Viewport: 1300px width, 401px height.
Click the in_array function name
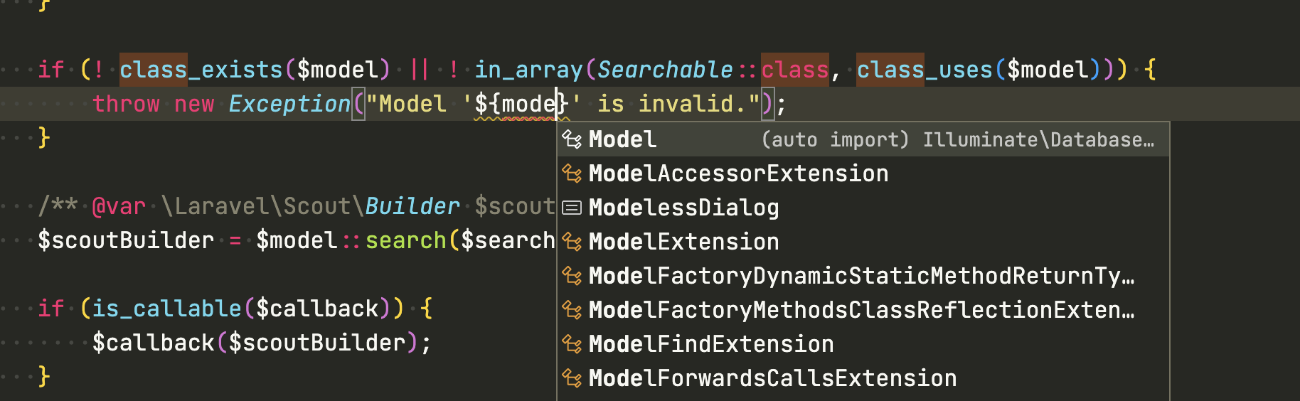(528, 70)
